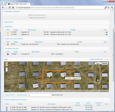The height and width of the screenshot is (112, 115).
Task: Switch map view to Satélite
Action: [105, 63]
